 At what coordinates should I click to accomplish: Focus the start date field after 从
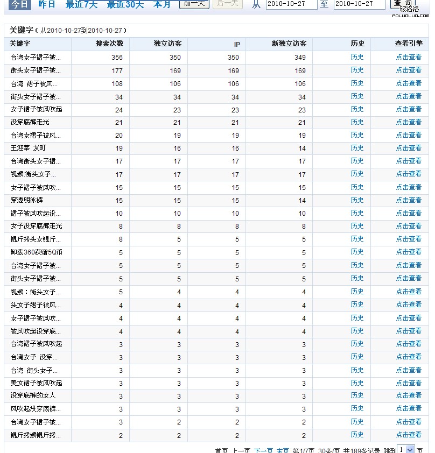pos(291,4)
